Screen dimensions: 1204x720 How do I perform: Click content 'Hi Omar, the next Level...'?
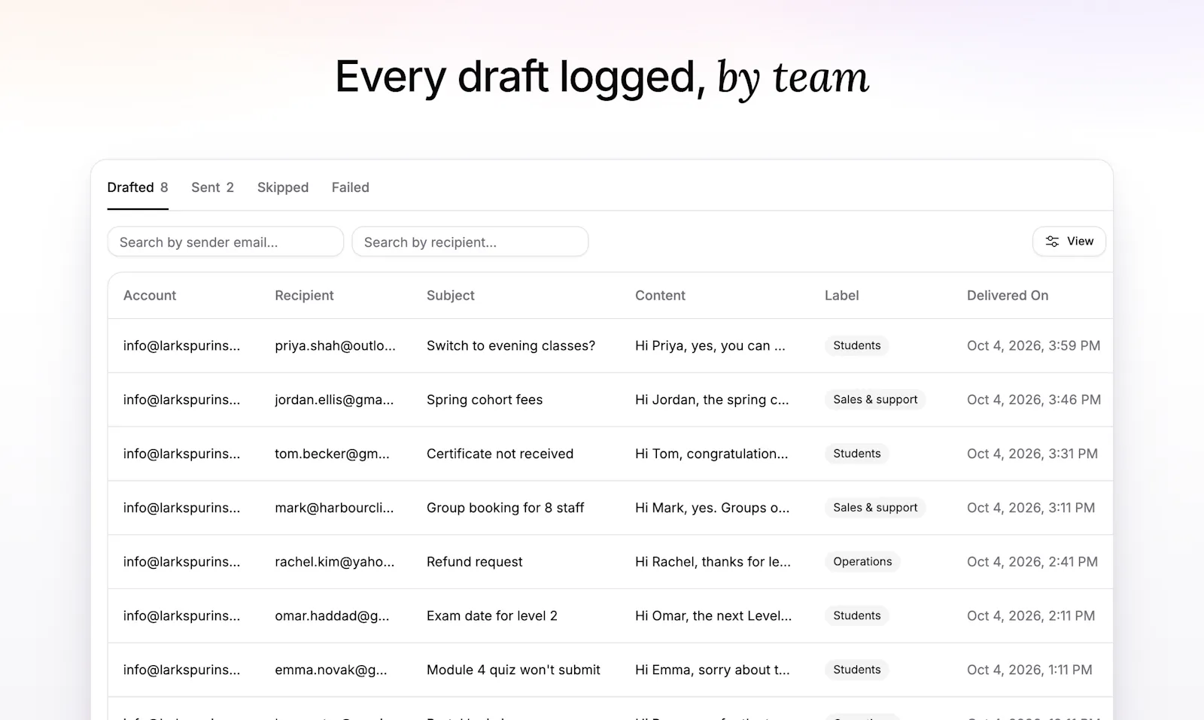pos(713,616)
